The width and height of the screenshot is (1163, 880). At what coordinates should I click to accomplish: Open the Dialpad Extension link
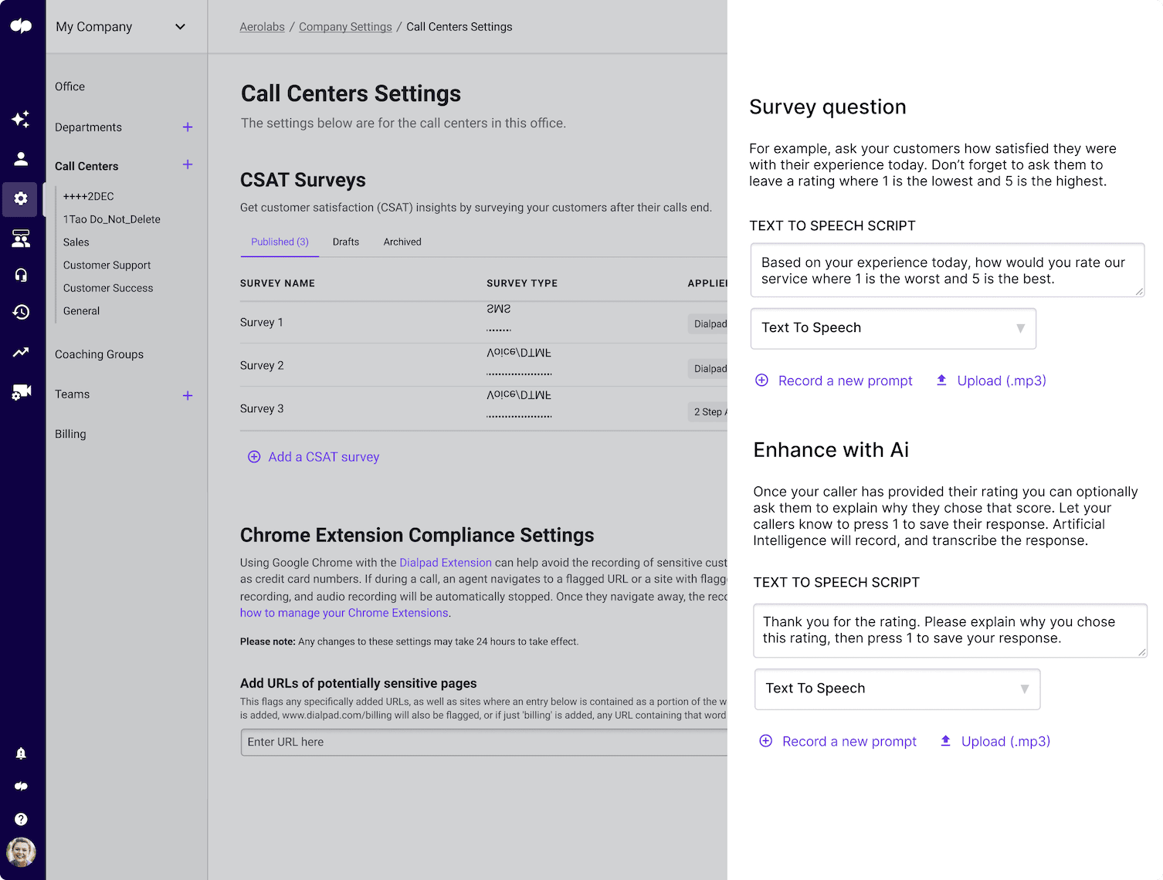click(446, 563)
